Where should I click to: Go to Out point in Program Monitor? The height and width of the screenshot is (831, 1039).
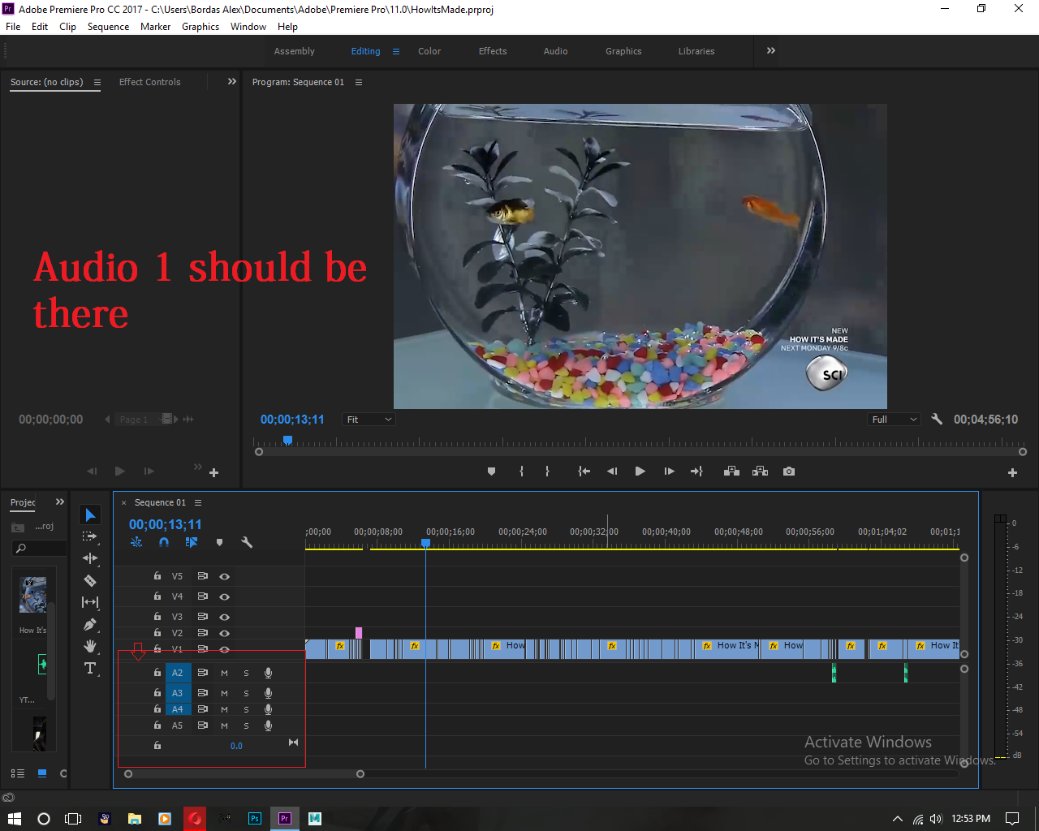[x=696, y=471]
